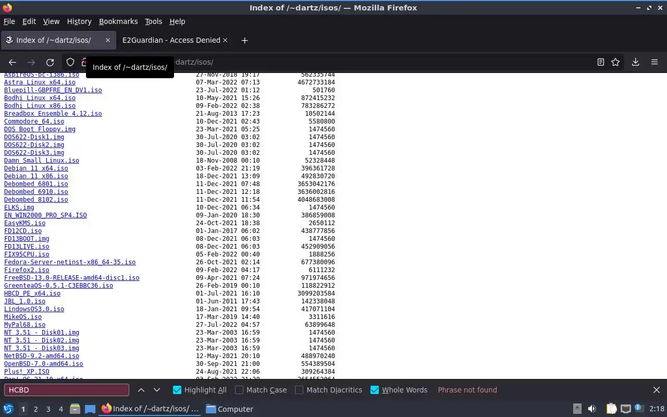
Task: Click the clock showing 2:18
Action: 657,409
